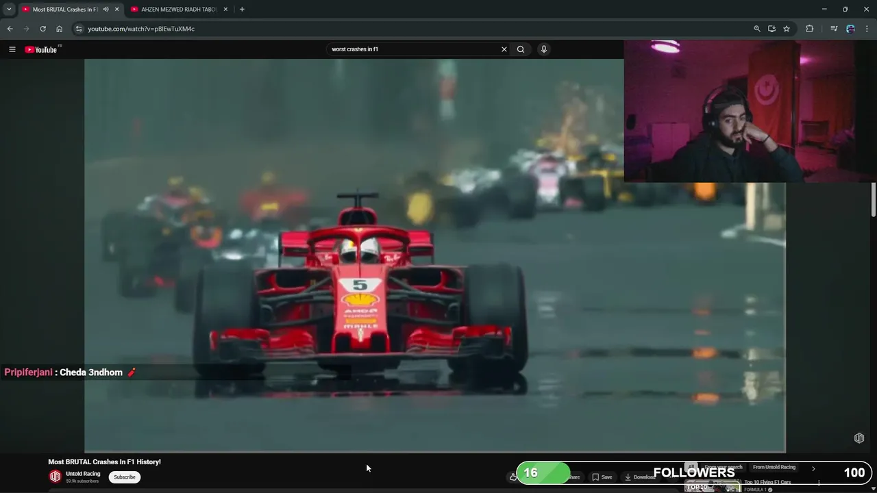Switch to the AHZEN MEZWED RIADH tab
877x493 pixels.
pyautogui.click(x=178, y=9)
